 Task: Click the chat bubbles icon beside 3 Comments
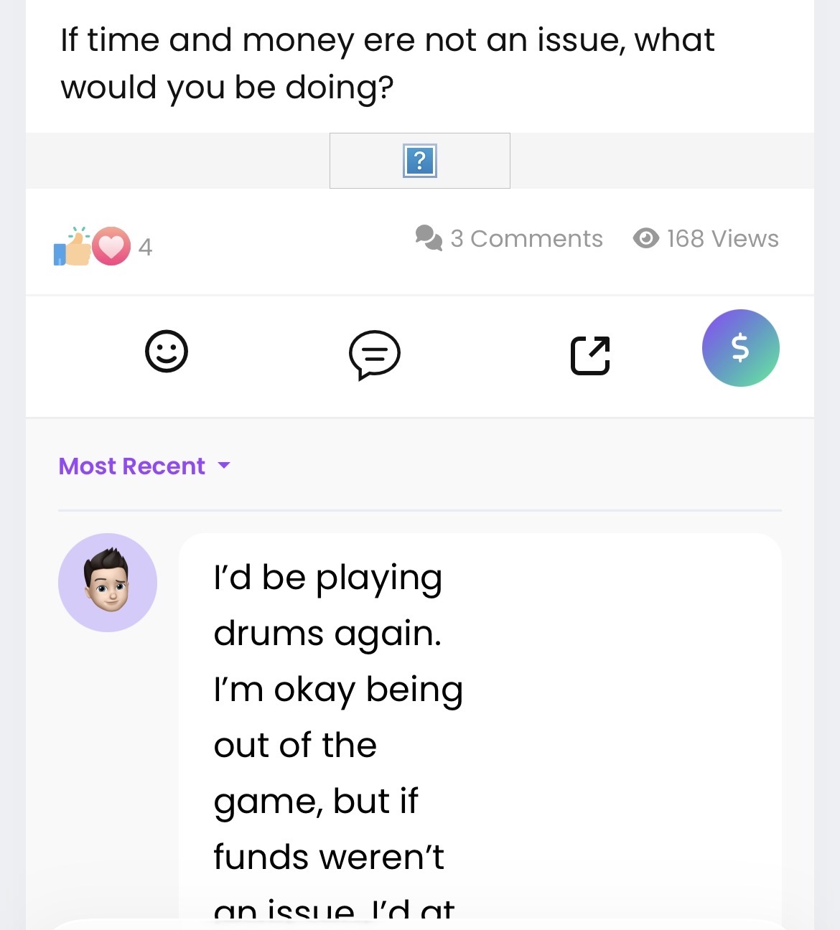coord(429,238)
